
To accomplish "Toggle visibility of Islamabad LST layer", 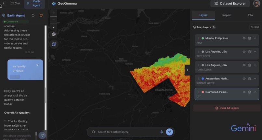I will point(244,92).
